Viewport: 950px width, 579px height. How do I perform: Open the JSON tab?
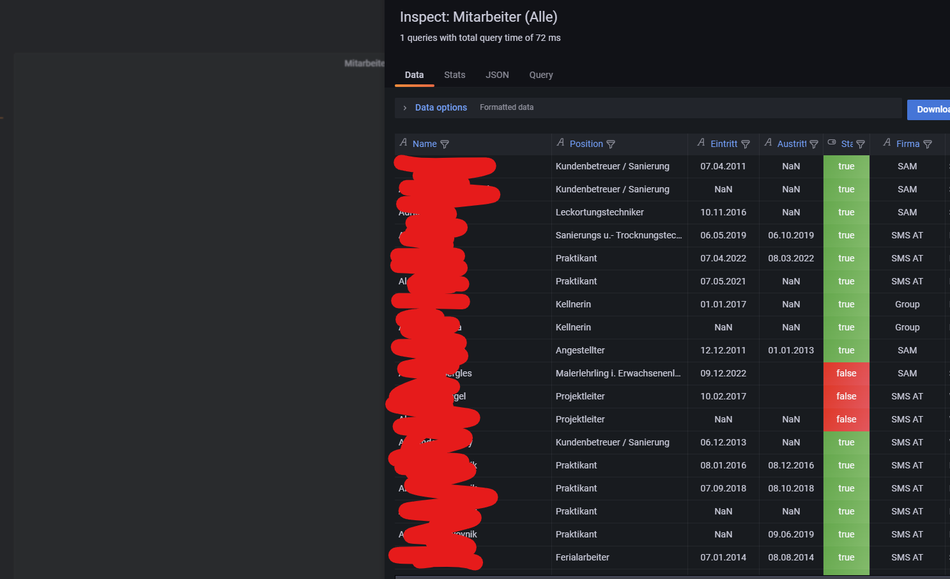[497, 75]
